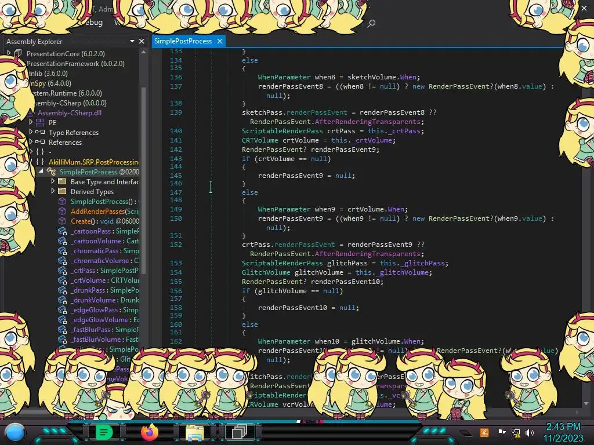Click the _fastBlurVolume field icon
The width and height of the screenshot is (594, 445).
[x=63, y=340]
